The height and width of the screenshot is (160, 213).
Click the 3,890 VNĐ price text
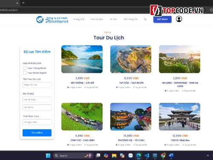pyautogui.click(x=82, y=78)
